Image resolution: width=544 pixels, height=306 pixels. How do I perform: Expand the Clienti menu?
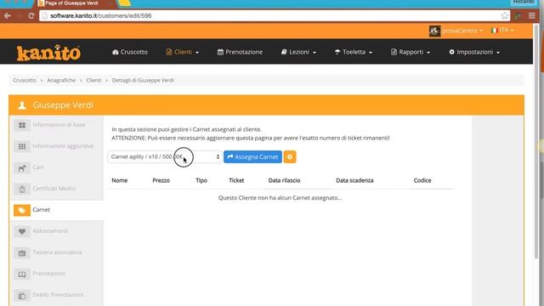pyautogui.click(x=183, y=52)
